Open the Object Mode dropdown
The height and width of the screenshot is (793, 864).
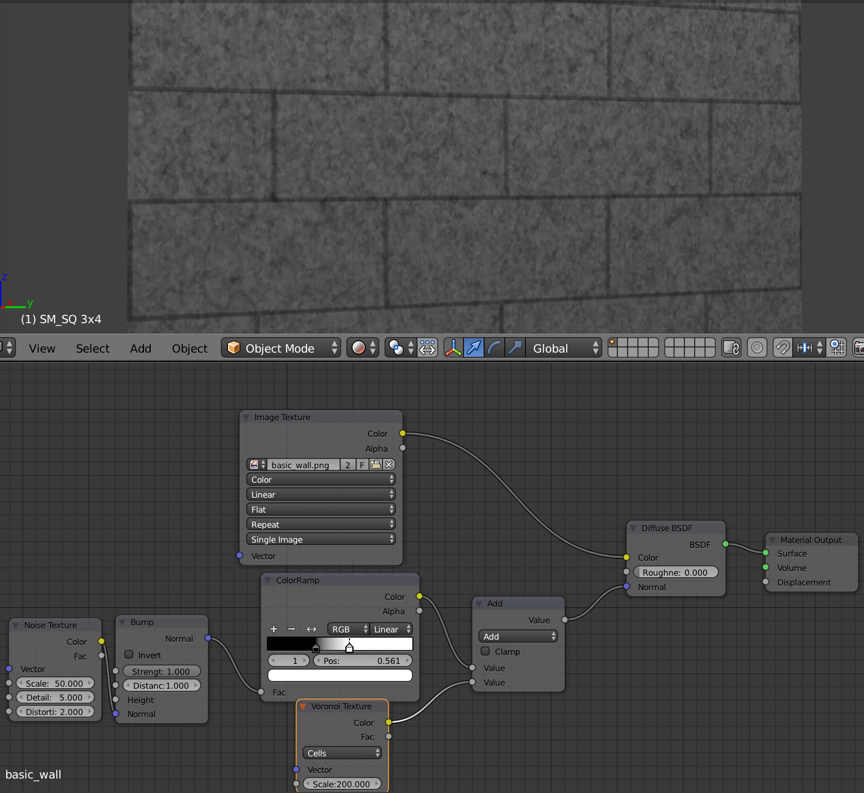pyautogui.click(x=281, y=348)
